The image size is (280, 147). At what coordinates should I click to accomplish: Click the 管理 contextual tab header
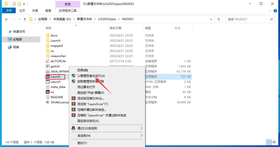point(67,4)
